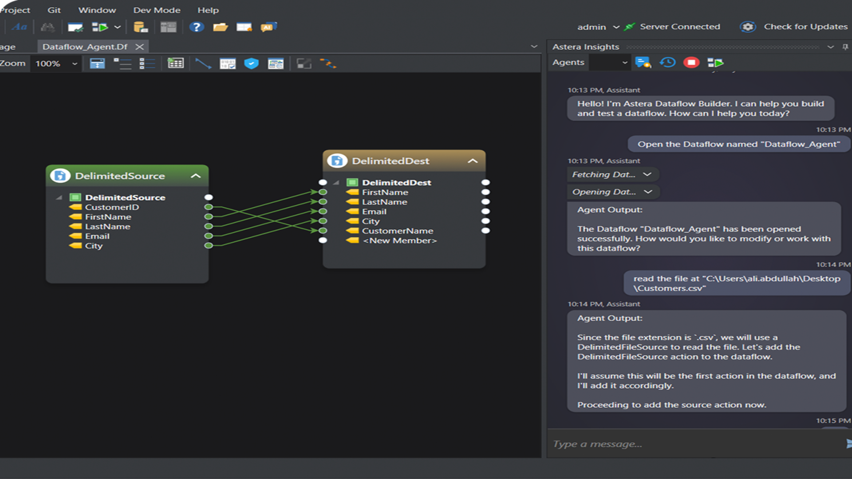Open chat history clock icon
This screenshot has height=479, width=852.
(x=667, y=63)
